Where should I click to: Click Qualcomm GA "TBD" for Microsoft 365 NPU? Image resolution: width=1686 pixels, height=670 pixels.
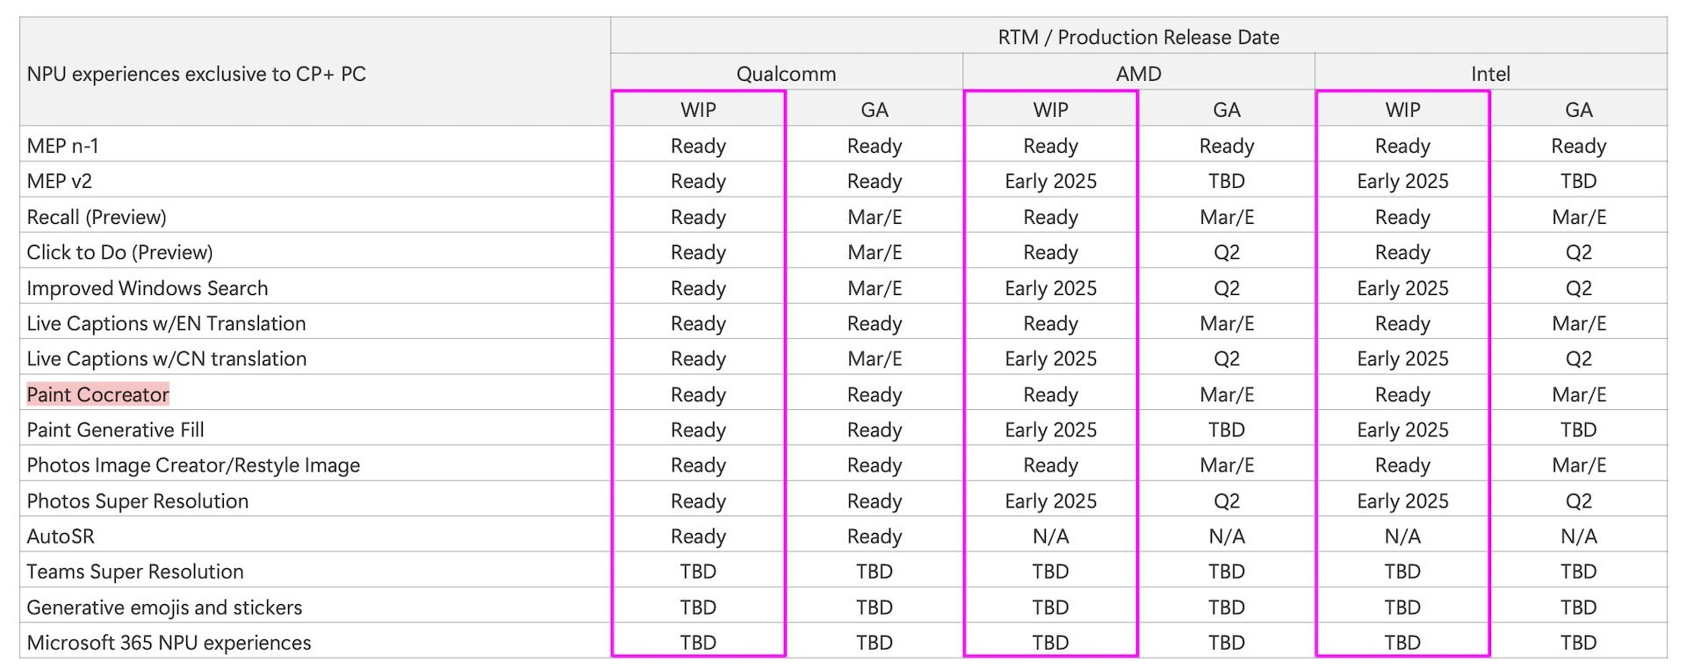874,643
